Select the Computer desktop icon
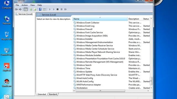 click(7, 5)
